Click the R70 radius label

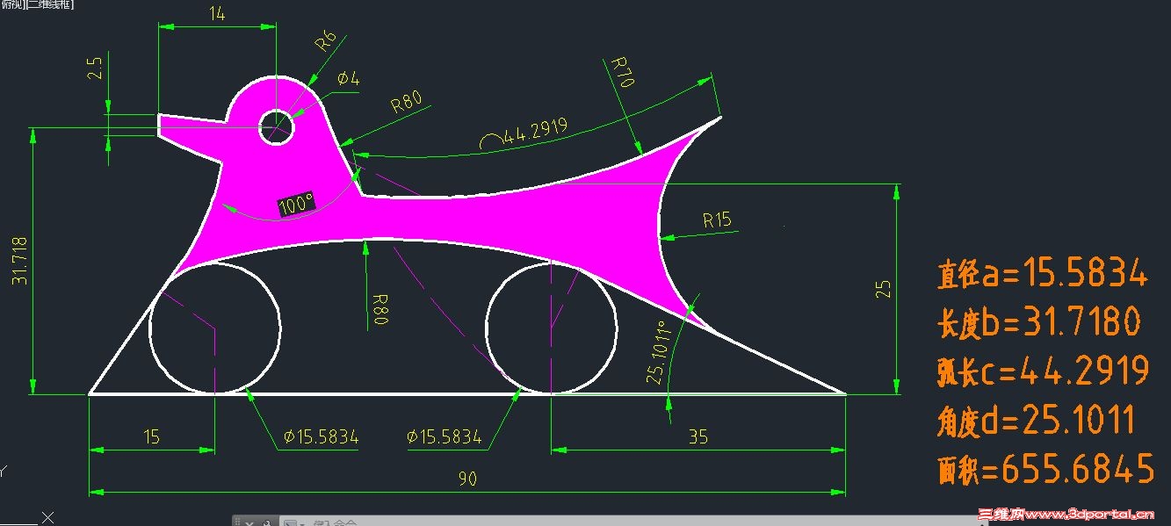tap(621, 72)
